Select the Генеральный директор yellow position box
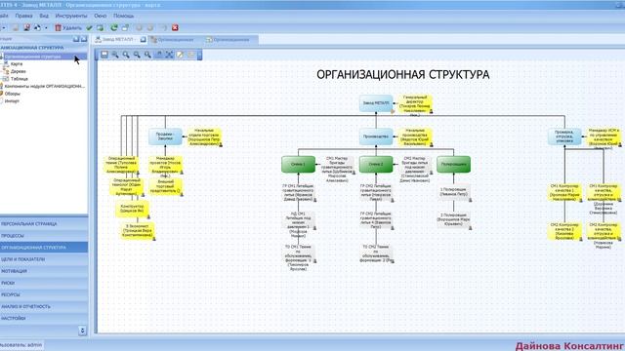The width and height of the screenshot is (625, 351). pos(415,104)
